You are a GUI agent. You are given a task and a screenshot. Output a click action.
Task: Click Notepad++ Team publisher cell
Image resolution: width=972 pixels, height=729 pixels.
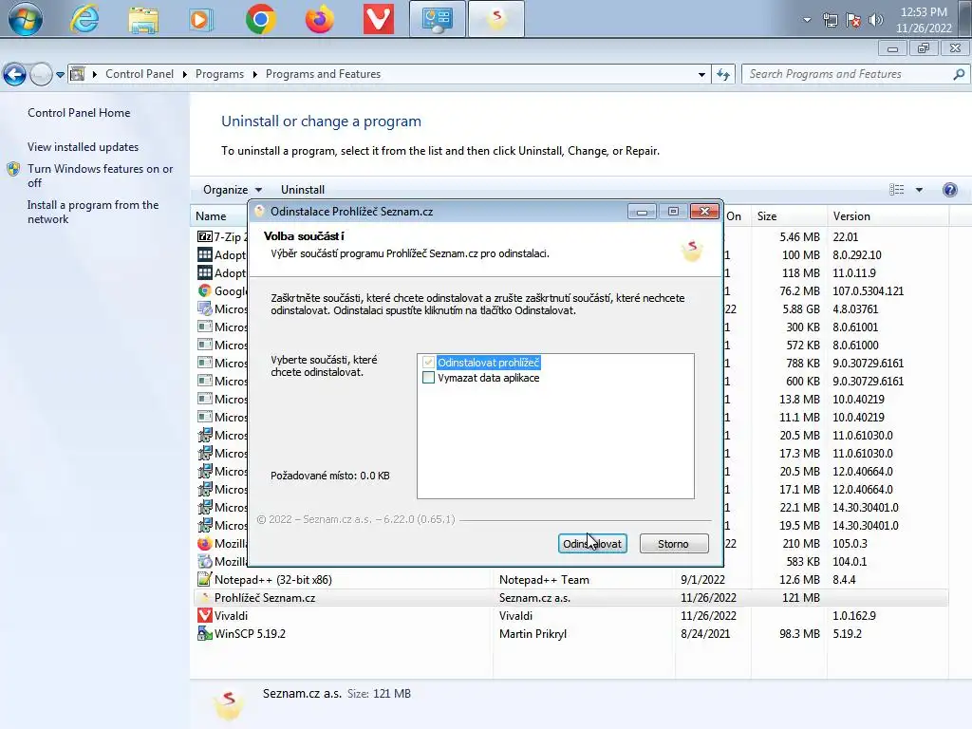coord(544,580)
